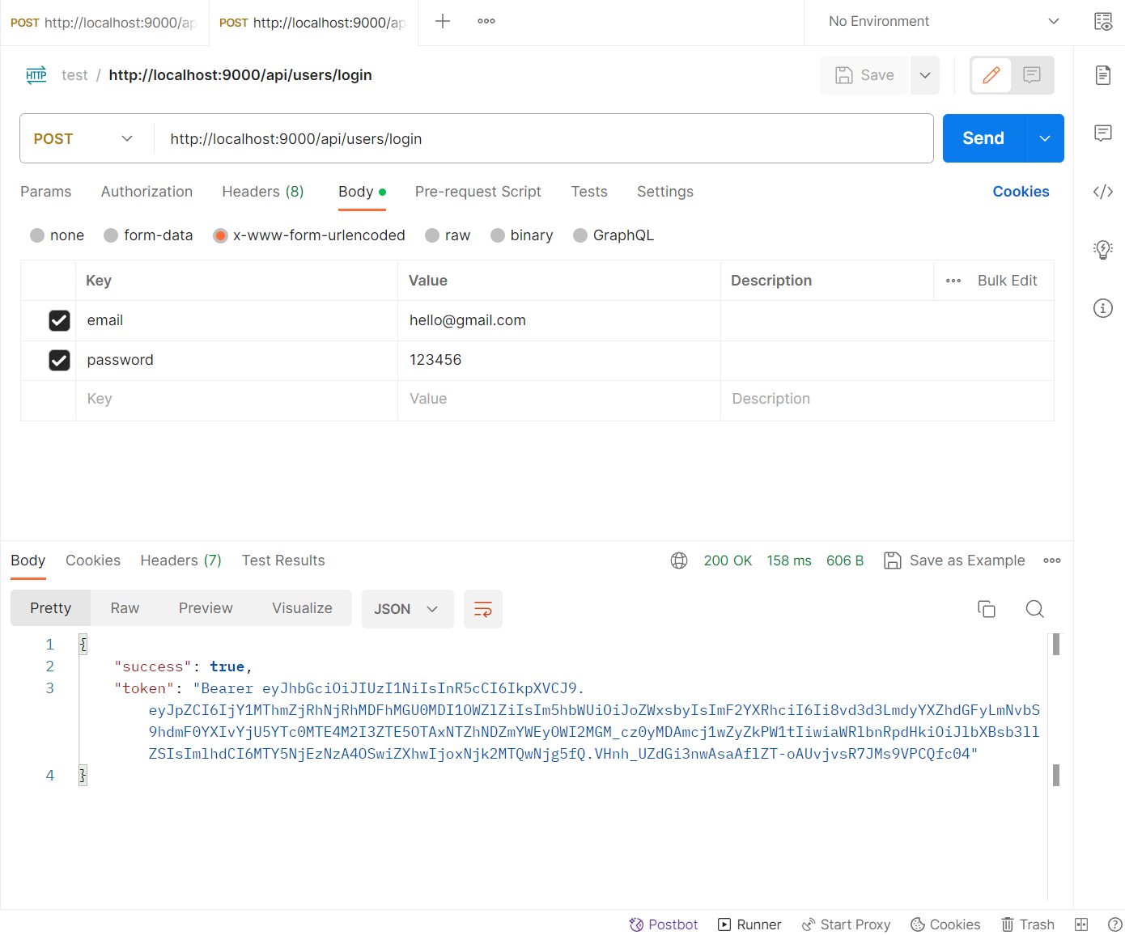Click the request URL input field
This screenshot has height=935, width=1125.
pos(542,139)
